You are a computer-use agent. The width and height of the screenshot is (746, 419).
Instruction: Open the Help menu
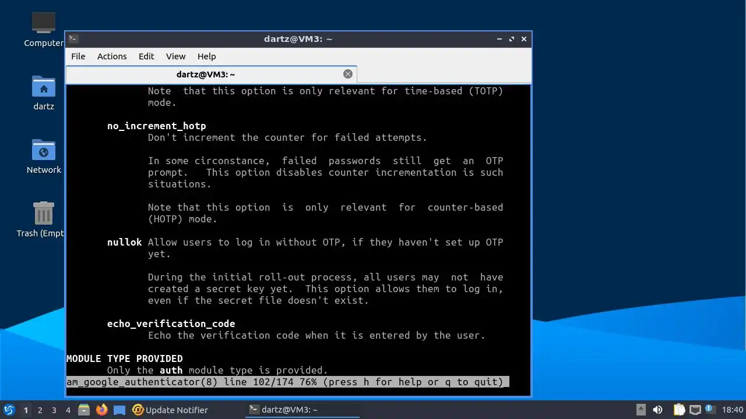206,56
